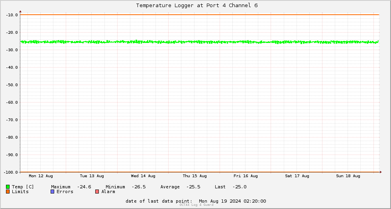Click the 'Minimum' statistic label

click(115, 187)
